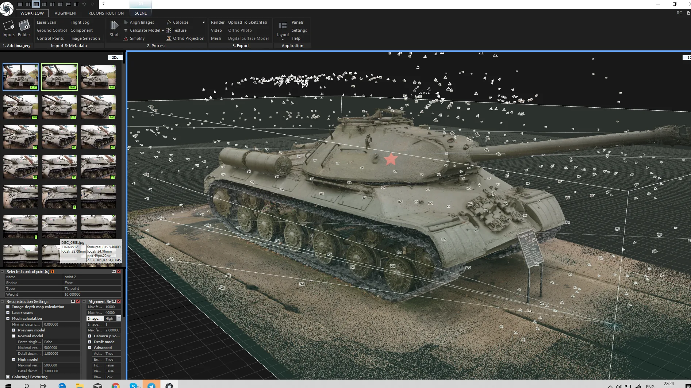
Task: Open the Layout dropdown
Action: pos(283,30)
